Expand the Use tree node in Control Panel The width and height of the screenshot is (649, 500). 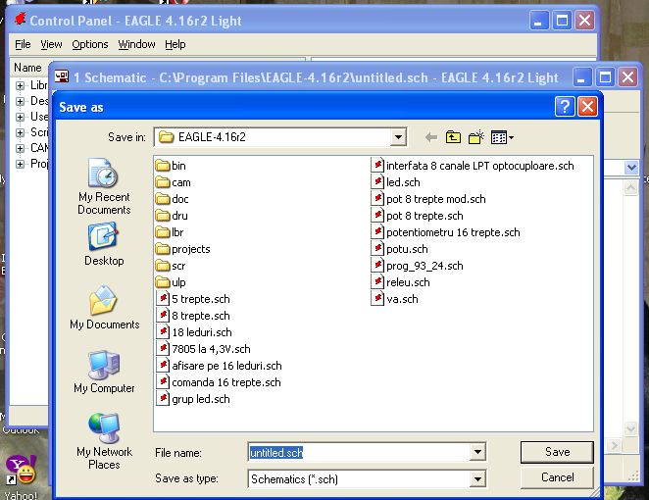[20, 117]
